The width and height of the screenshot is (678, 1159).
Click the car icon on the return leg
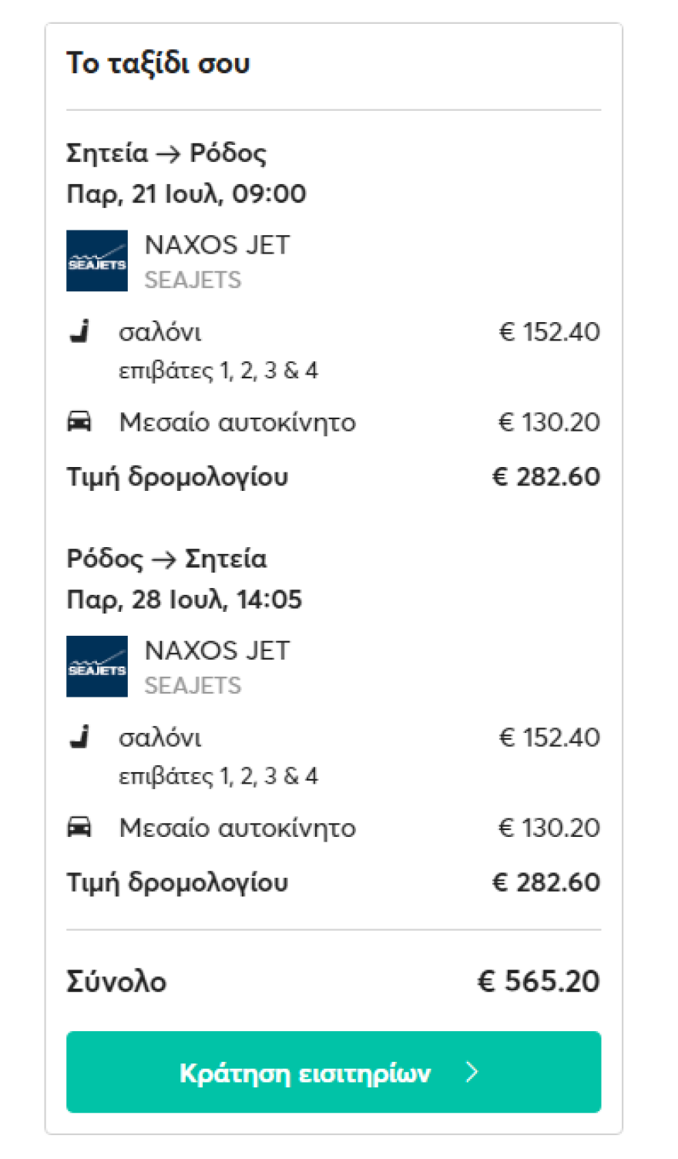(80, 826)
